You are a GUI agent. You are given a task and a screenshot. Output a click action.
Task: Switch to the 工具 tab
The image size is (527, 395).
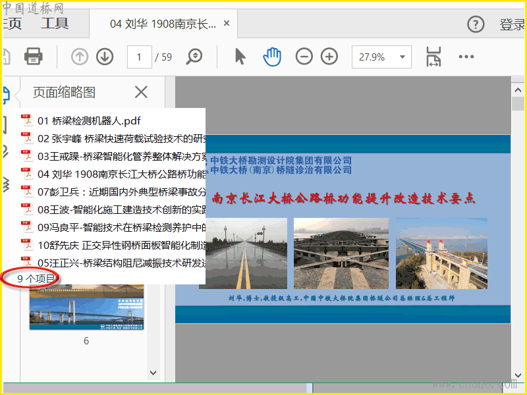coord(55,23)
